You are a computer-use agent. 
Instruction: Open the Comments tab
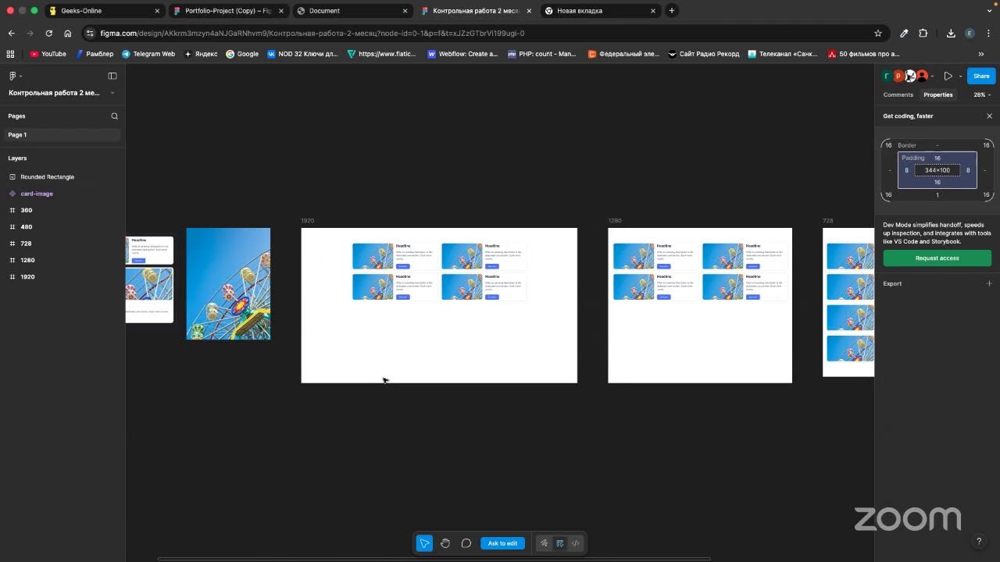pyautogui.click(x=898, y=94)
